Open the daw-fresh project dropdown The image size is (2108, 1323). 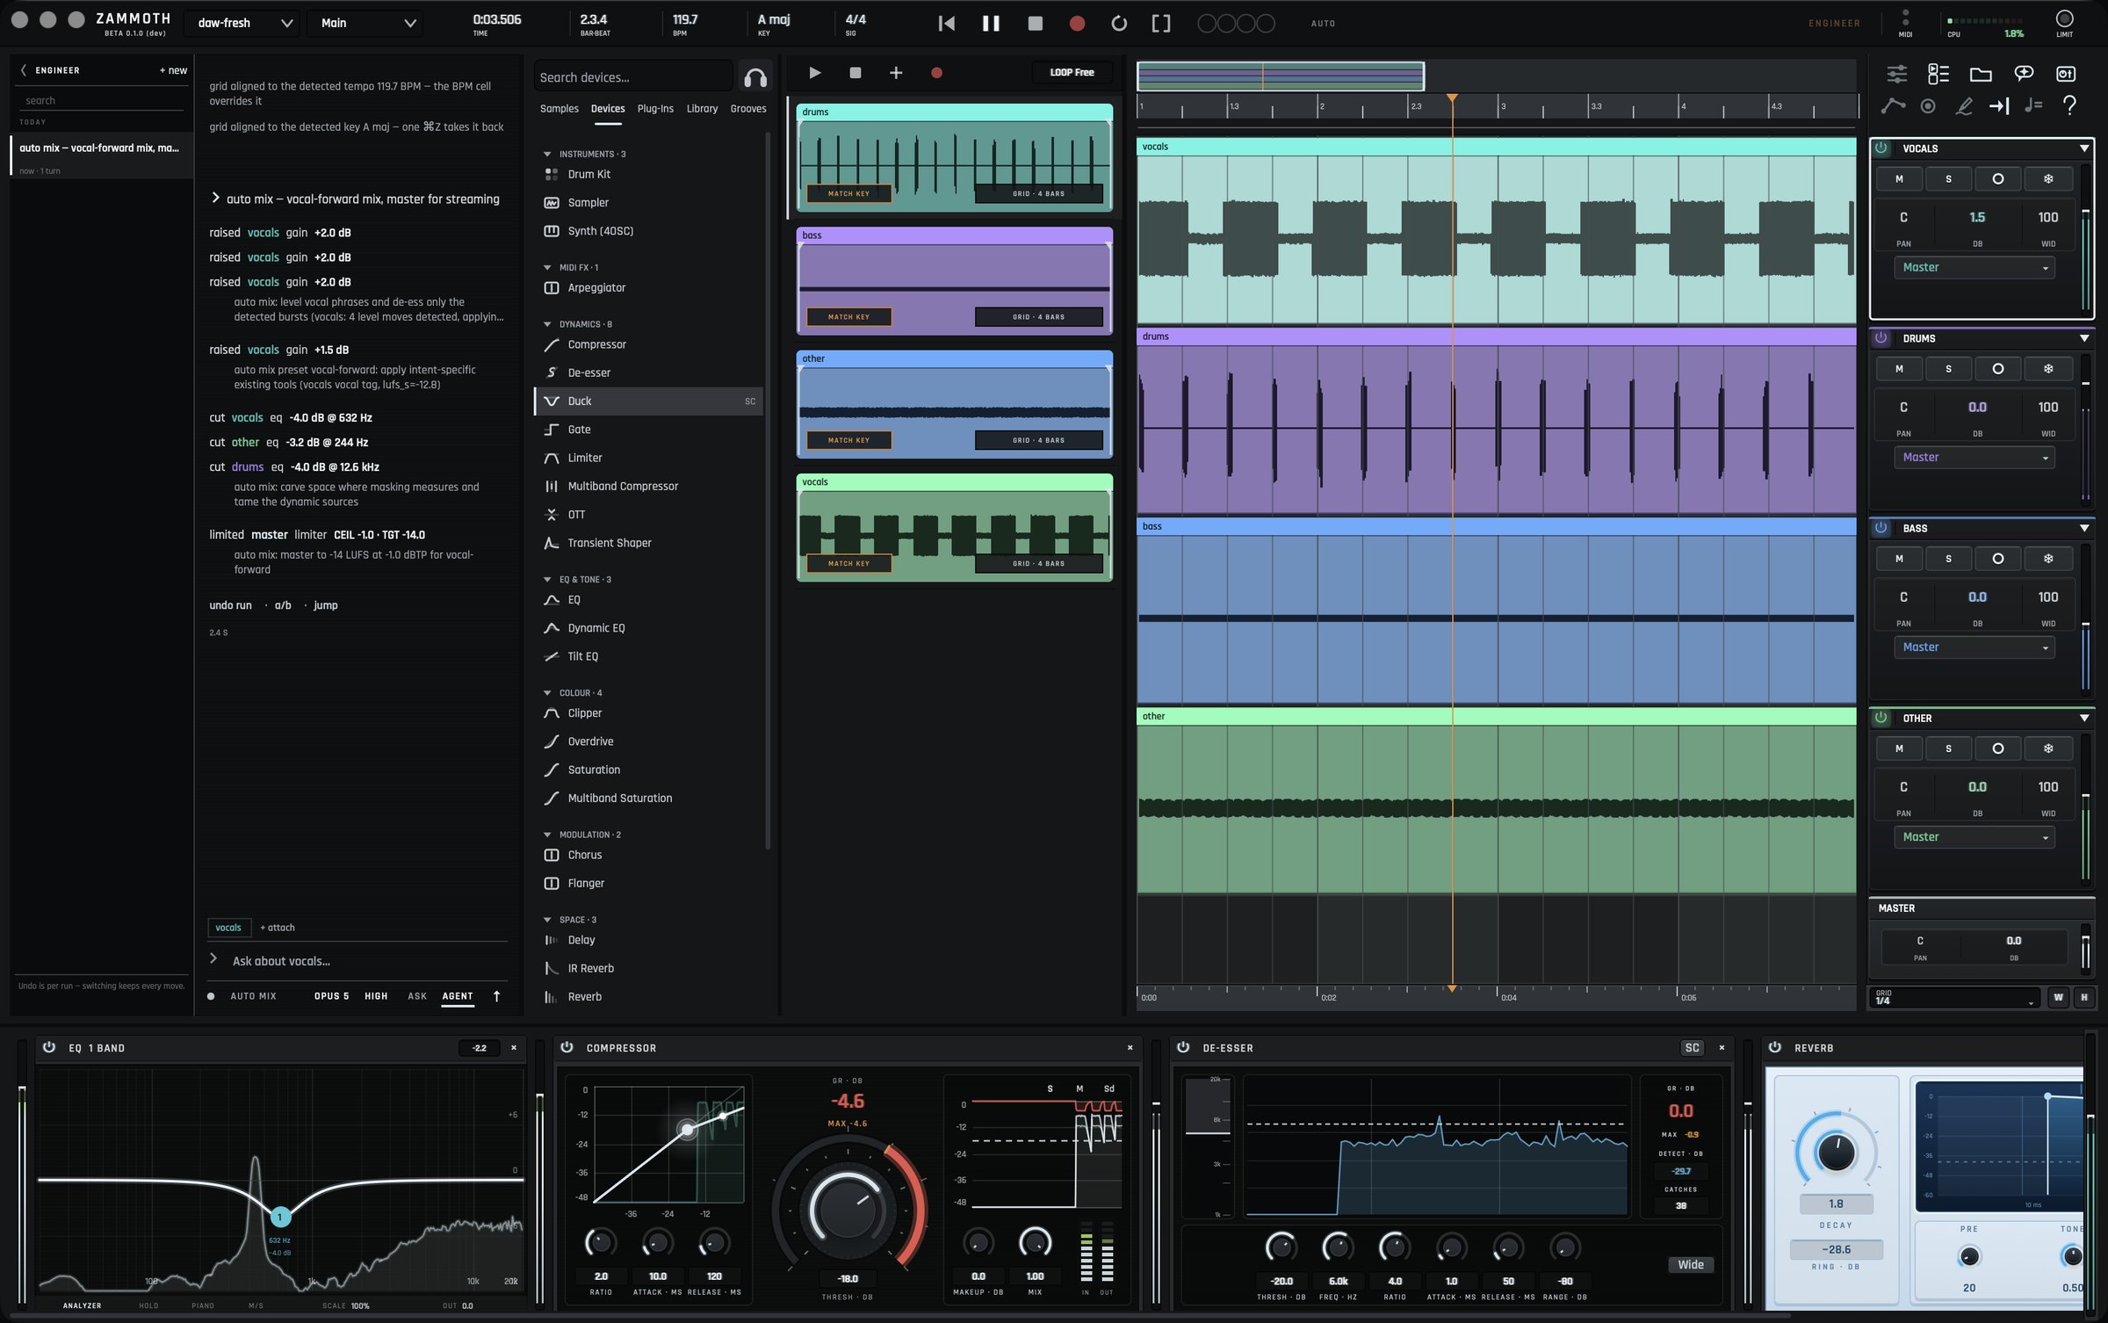(242, 24)
